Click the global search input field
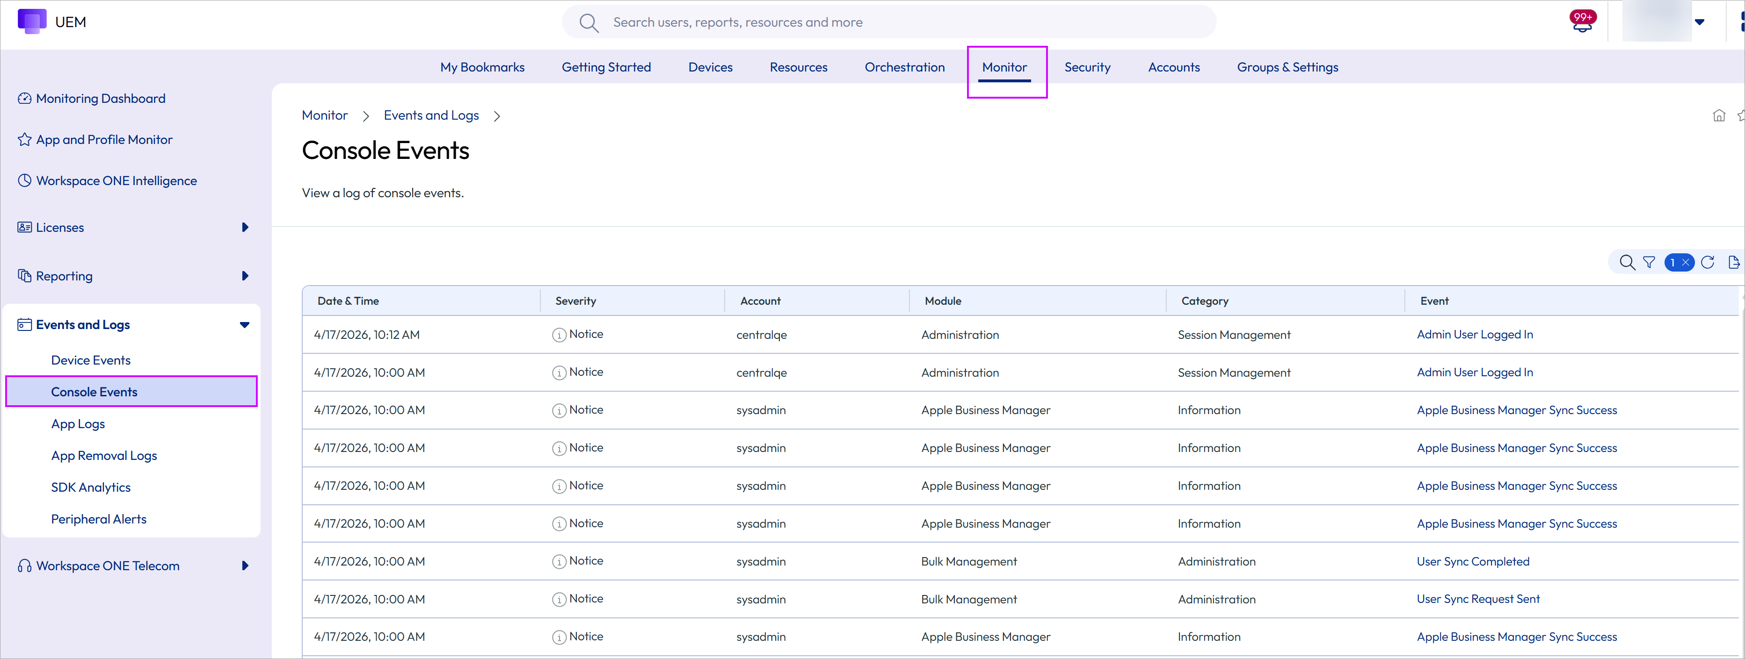 click(x=889, y=22)
